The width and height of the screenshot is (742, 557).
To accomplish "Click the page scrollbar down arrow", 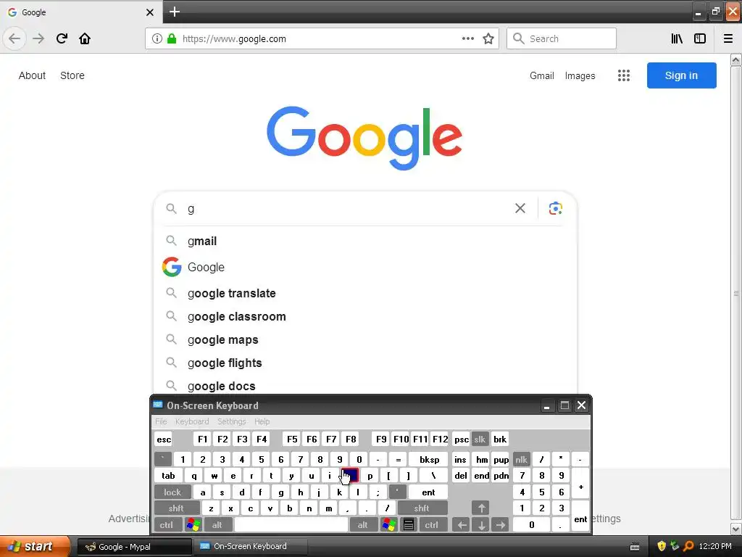I will (736, 529).
